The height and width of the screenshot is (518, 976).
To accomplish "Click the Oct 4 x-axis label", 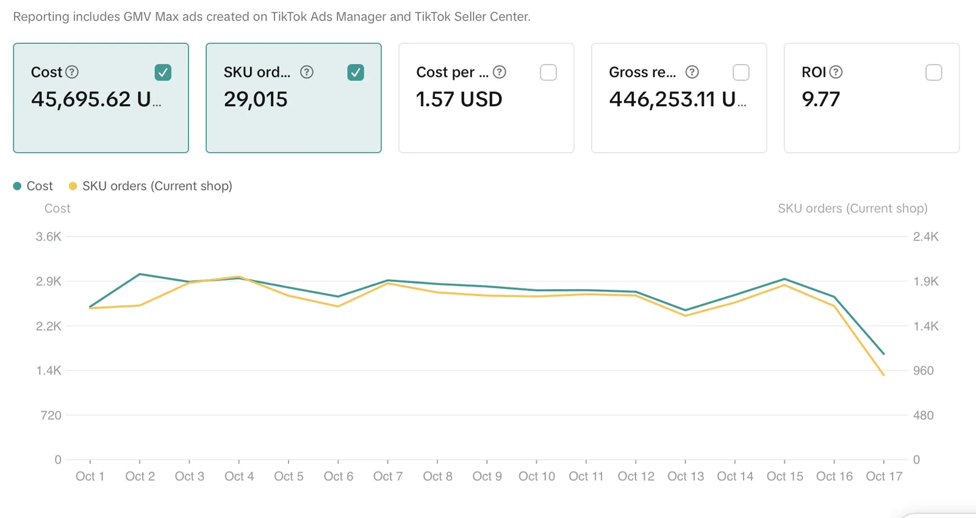I will click(x=239, y=477).
